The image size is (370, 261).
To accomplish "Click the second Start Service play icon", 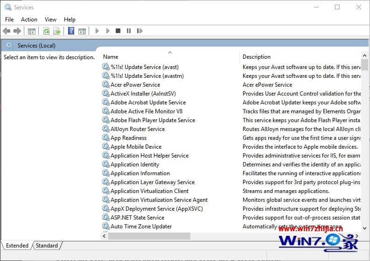I will [x=108, y=31].
